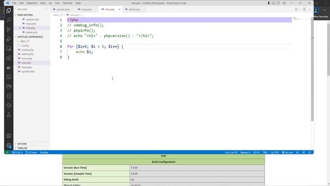The height and width of the screenshot is (186, 330).
Task: Open the editor More Actions ellipsis
Action: pos(309,9)
